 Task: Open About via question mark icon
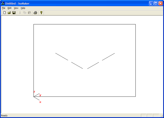point(41,13)
